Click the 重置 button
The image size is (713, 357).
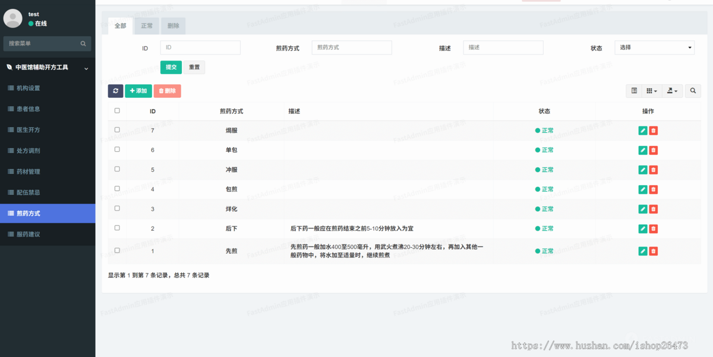pos(194,67)
